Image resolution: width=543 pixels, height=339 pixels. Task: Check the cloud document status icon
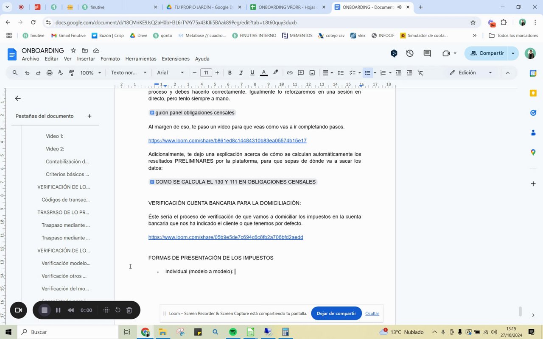point(96,50)
